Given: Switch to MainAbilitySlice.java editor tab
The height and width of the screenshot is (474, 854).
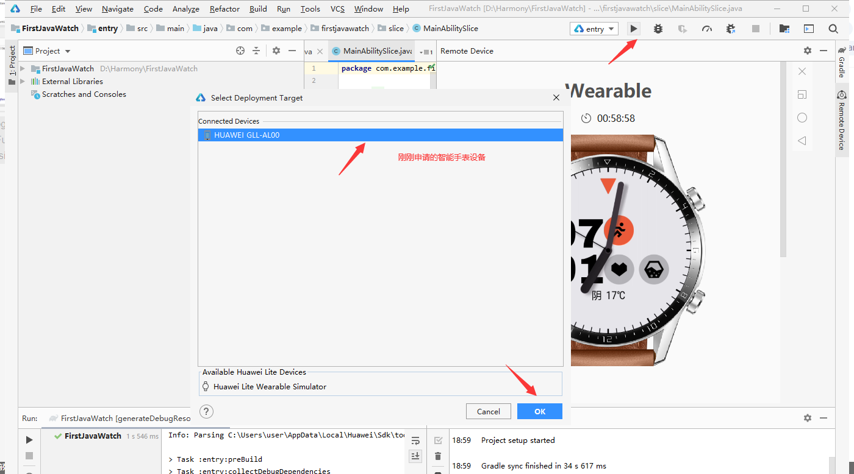Looking at the screenshot, I should coord(372,51).
